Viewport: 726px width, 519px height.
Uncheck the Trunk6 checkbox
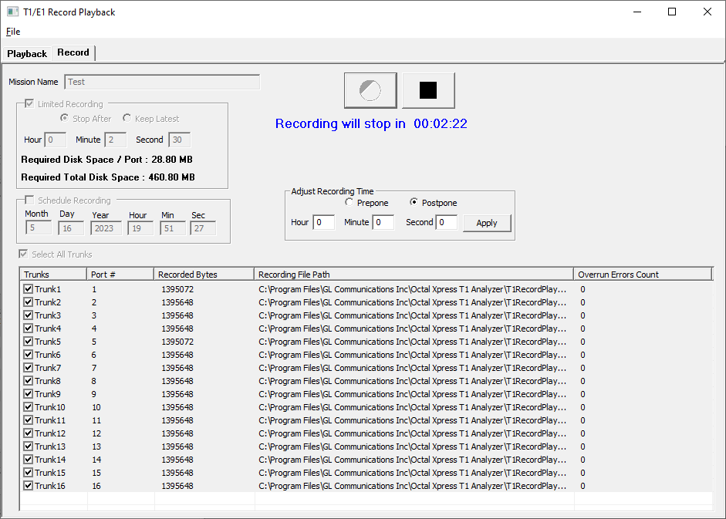[x=29, y=355]
